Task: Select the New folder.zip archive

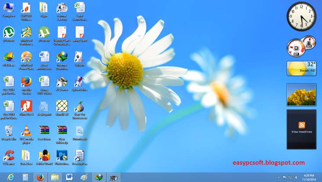Action: 62,135
